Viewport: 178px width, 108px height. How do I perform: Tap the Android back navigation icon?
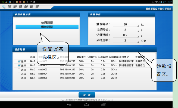click(x=69, y=105)
